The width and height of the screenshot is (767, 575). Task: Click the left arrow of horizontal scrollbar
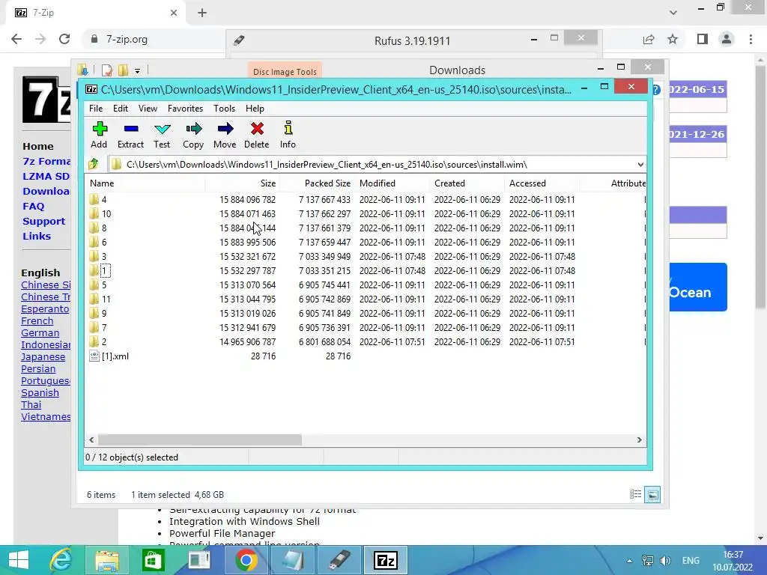point(91,439)
